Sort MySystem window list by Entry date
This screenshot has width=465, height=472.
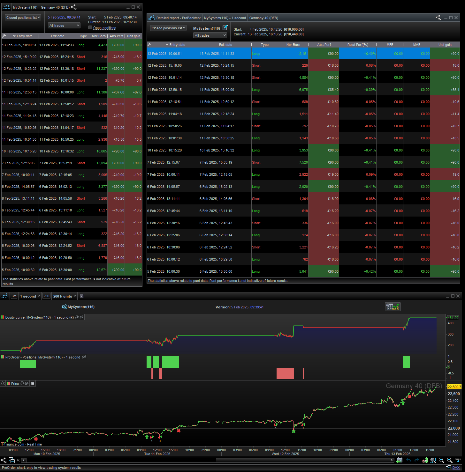tap(25, 36)
